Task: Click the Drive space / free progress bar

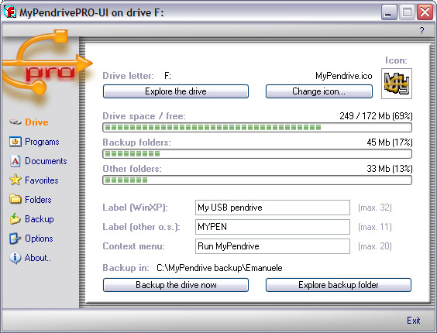Action: 257,128
